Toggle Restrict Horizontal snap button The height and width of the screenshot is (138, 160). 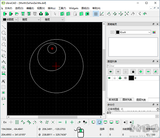tap(60, 122)
